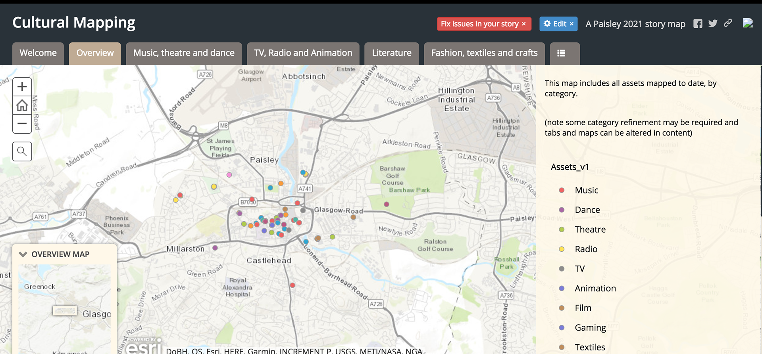Image resolution: width=762 pixels, height=354 pixels.
Task: Share story on Facebook
Action: (x=698, y=24)
